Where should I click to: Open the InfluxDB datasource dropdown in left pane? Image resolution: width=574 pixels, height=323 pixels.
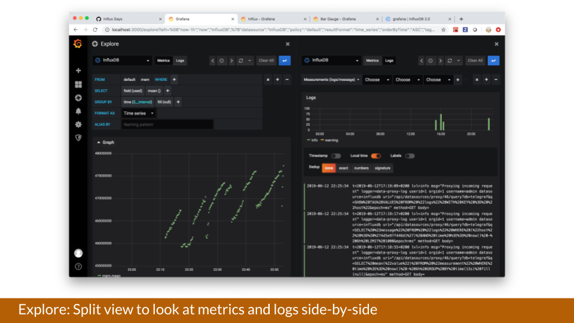pyautogui.click(x=123, y=60)
